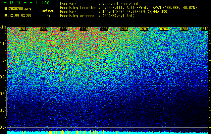Click the Receiving Location label
The image size is (211, 134).
click(78, 8)
